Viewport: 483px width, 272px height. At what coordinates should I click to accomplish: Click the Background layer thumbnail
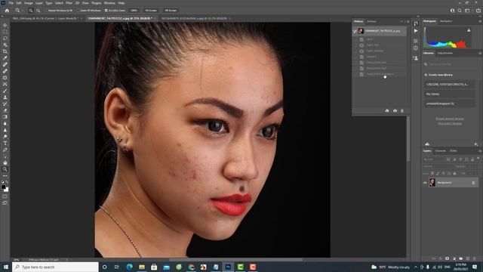pyautogui.click(x=432, y=183)
